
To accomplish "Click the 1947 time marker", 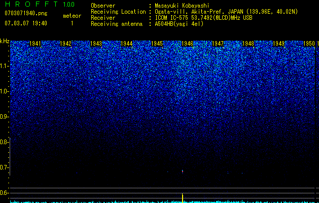I will pyautogui.click(x=218, y=44).
